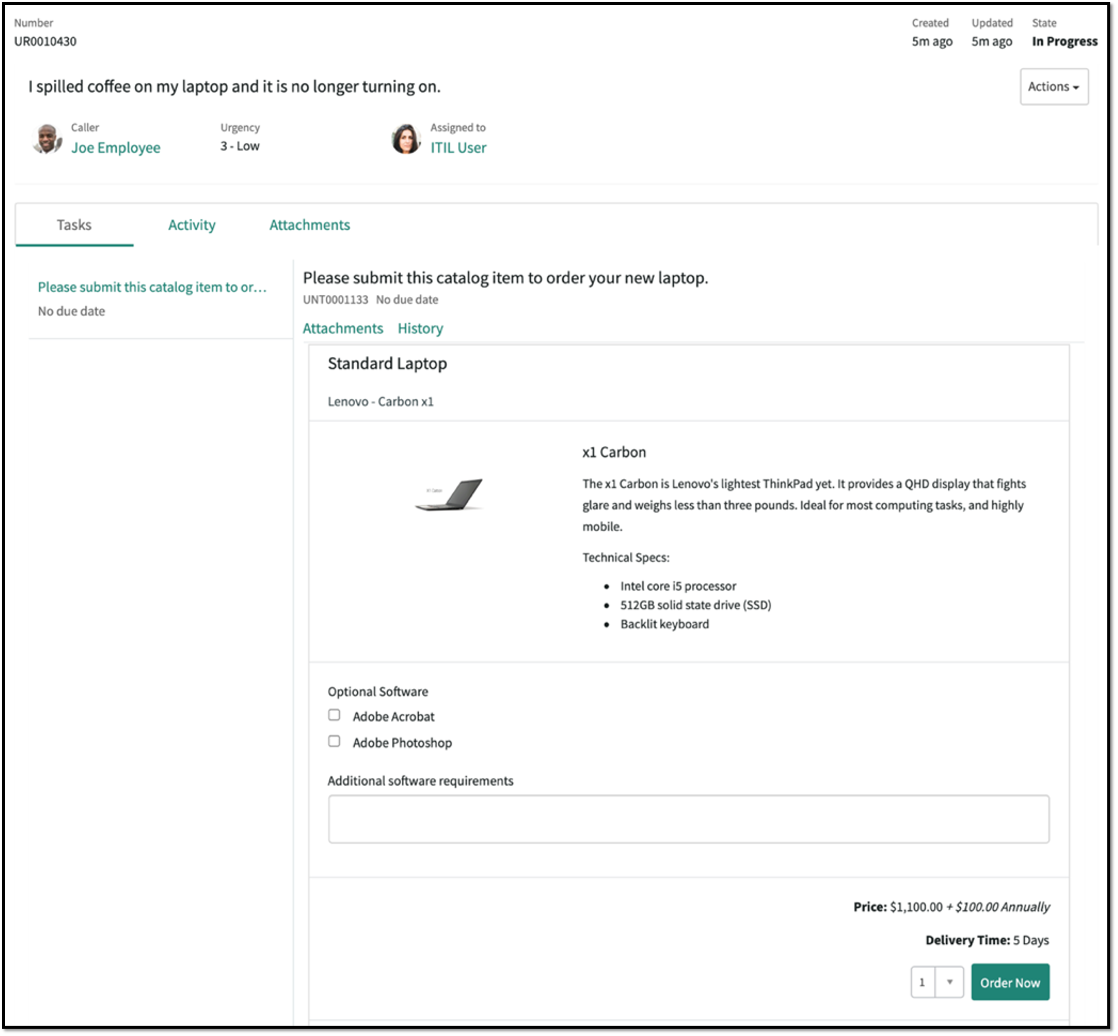Click ITIL User's profile photo
Viewport: 1118px width, 1036px height.
pos(406,139)
